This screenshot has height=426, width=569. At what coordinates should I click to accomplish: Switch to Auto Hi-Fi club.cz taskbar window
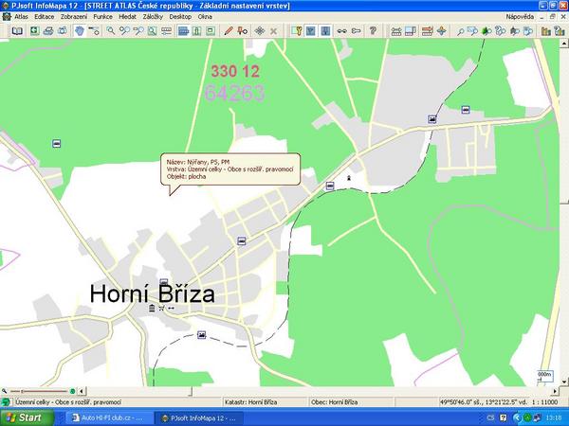coord(109,418)
